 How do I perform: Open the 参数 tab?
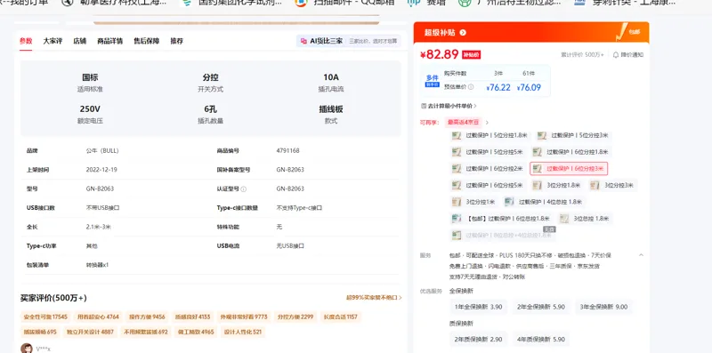click(x=26, y=41)
